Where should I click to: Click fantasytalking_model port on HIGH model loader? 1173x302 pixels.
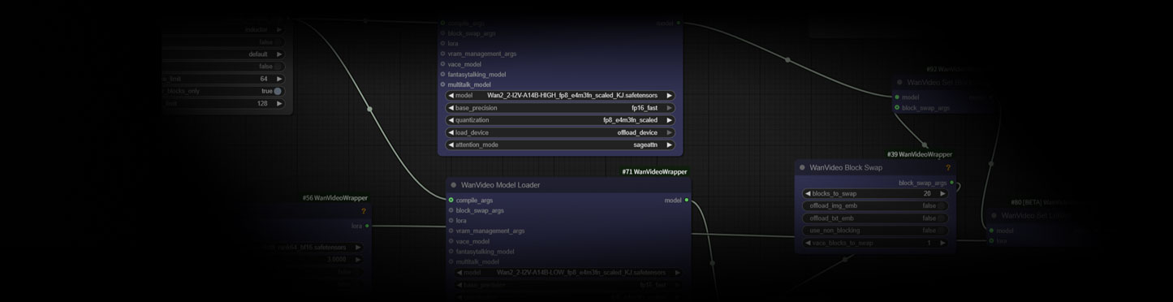pos(443,75)
